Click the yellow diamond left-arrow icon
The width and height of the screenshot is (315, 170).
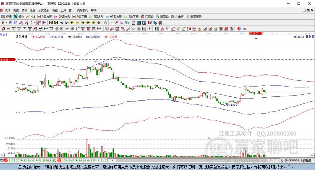click(72, 23)
